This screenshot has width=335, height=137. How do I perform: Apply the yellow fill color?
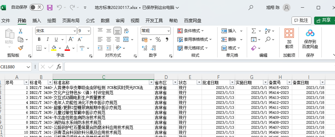pos(54,48)
